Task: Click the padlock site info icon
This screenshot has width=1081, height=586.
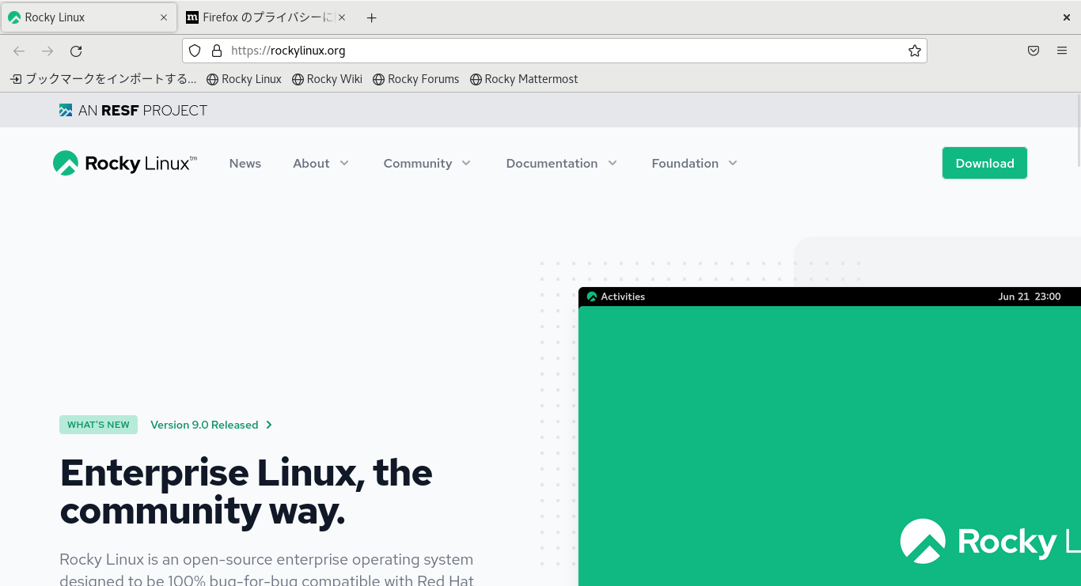Action: coord(216,51)
